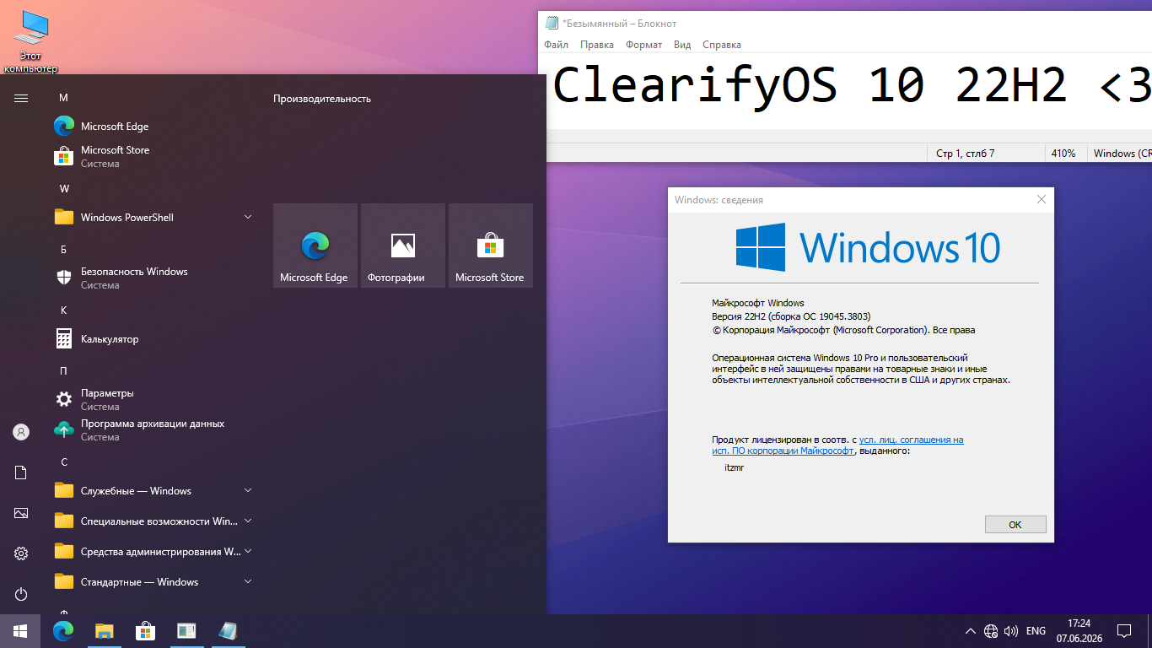Click the "Производительность" tile group header
Image resolution: width=1152 pixels, height=648 pixels.
pyautogui.click(x=322, y=99)
